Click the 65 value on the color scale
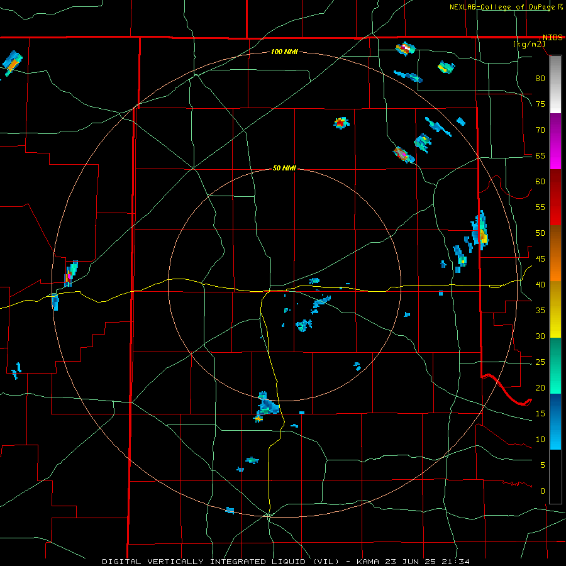The height and width of the screenshot is (566, 566). 540,155
